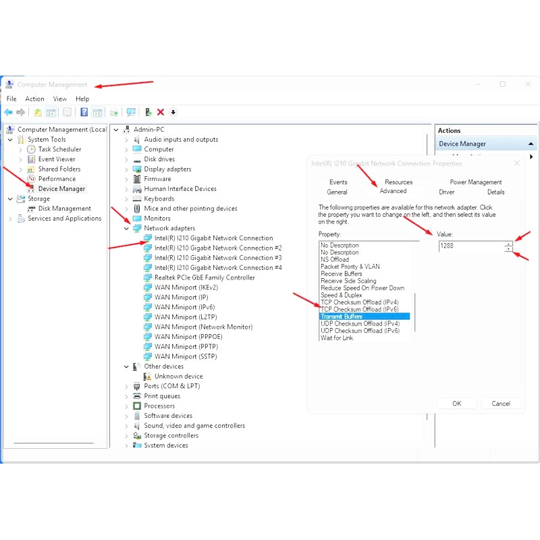
Task: Click the Processors category icon
Action: [x=137, y=406]
